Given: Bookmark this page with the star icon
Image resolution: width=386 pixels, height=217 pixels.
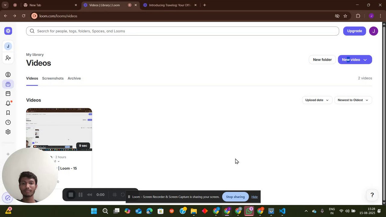Looking at the screenshot, I should click(345, 16).
